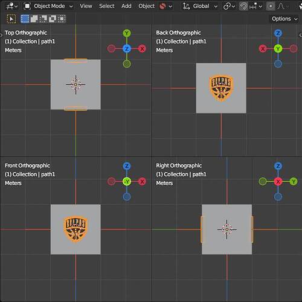Choose the Invert selection mode
Screen dimensions: 302x302
pos(53,19)
